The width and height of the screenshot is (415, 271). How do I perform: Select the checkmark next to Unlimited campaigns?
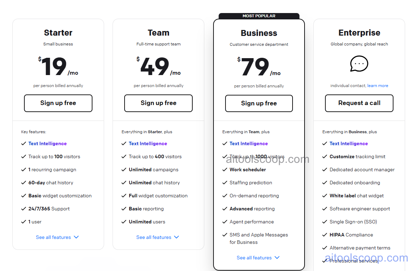124,170
